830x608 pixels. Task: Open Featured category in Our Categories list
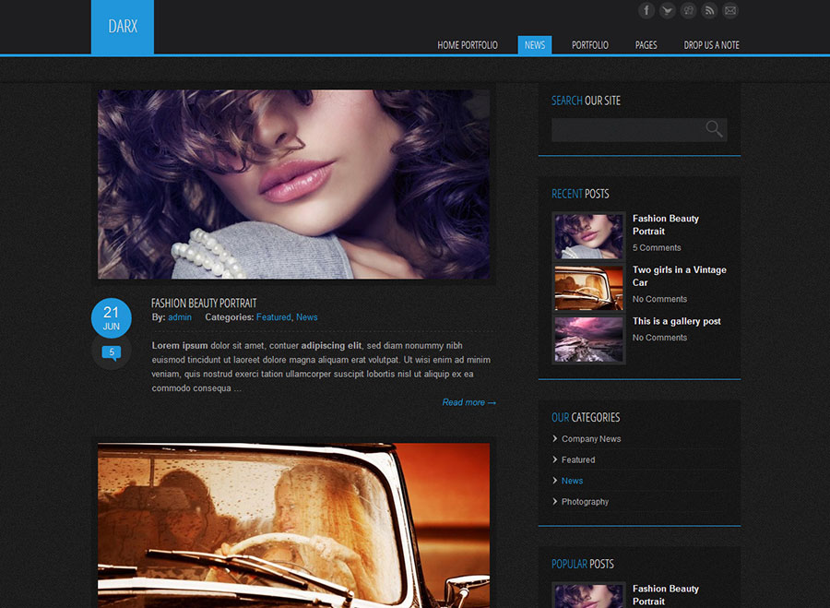[578, 459]
